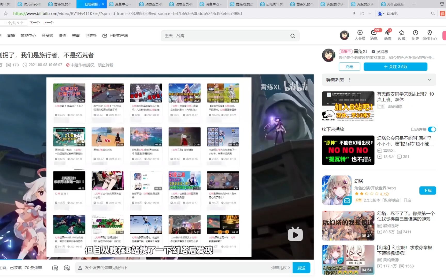Select the 游戏中心 nav item
446x279 pixels.
click(28, 36)
